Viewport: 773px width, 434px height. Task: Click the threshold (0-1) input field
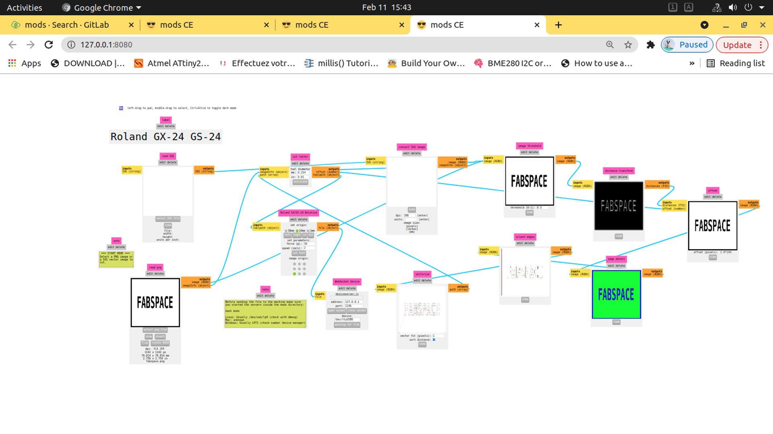(542, 208)
